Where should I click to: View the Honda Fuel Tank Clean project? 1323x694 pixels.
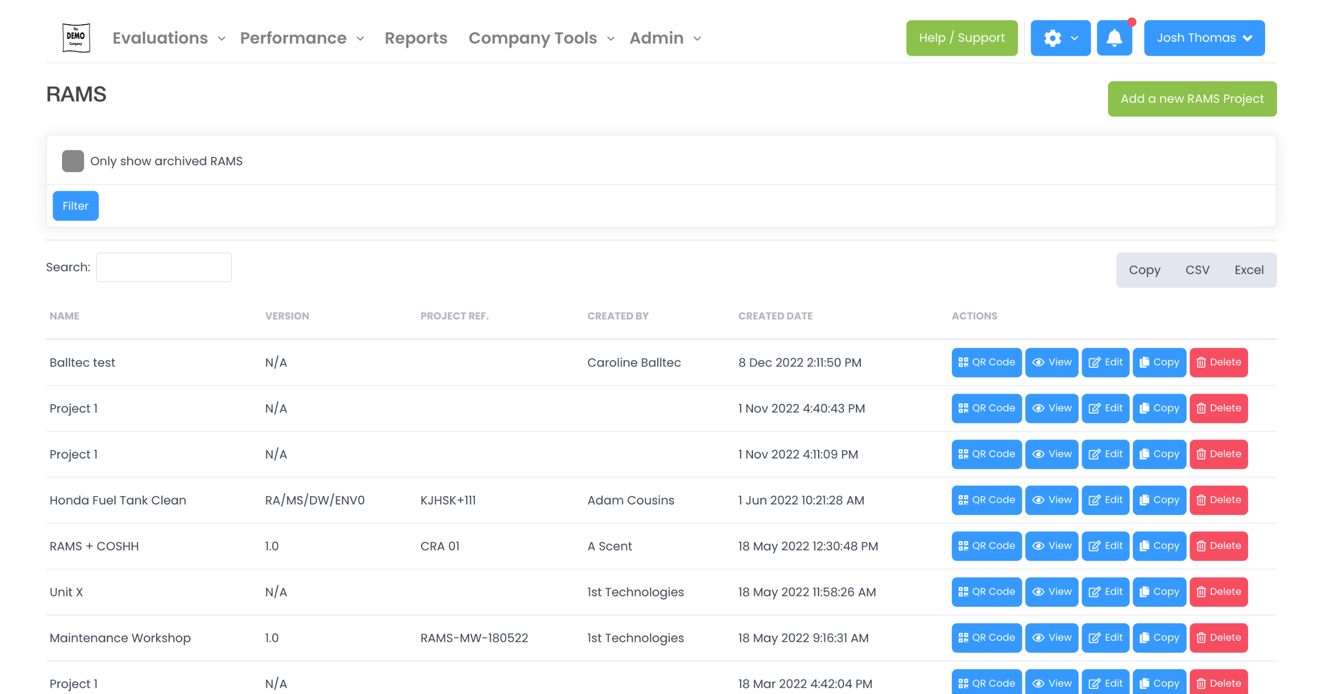1051,500
